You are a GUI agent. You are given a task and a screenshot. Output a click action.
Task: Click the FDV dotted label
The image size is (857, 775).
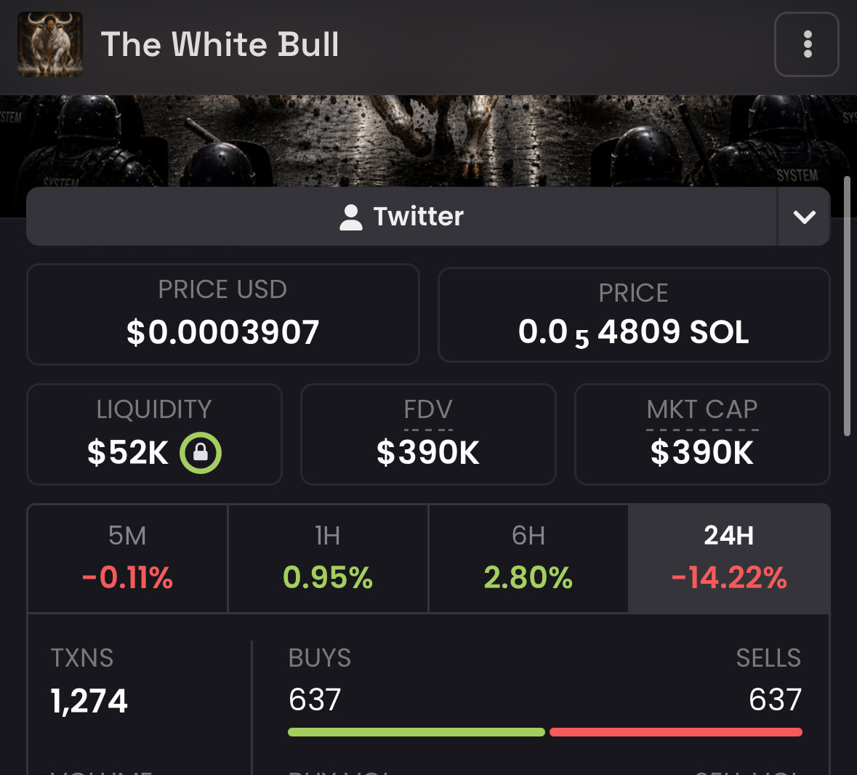(x=428, y=410)
